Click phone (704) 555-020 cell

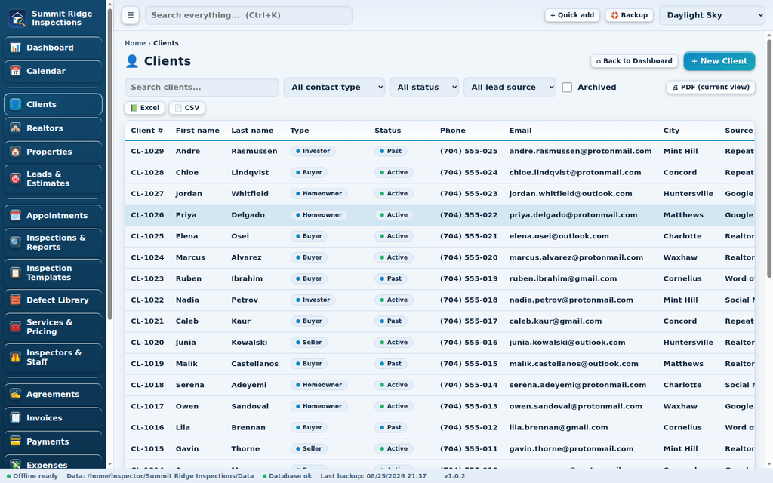pyautogui.click(x=468, y=257)
